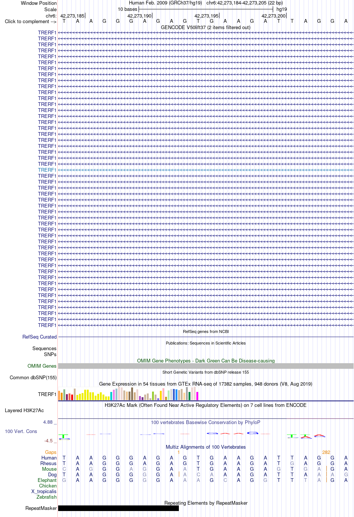Click the 'RefSeq genes from NCBI' title

click(206, 331)
